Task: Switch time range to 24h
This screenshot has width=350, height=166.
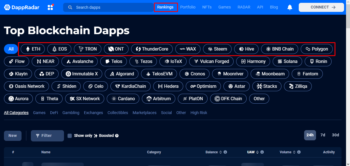Action: click(310, 135)
